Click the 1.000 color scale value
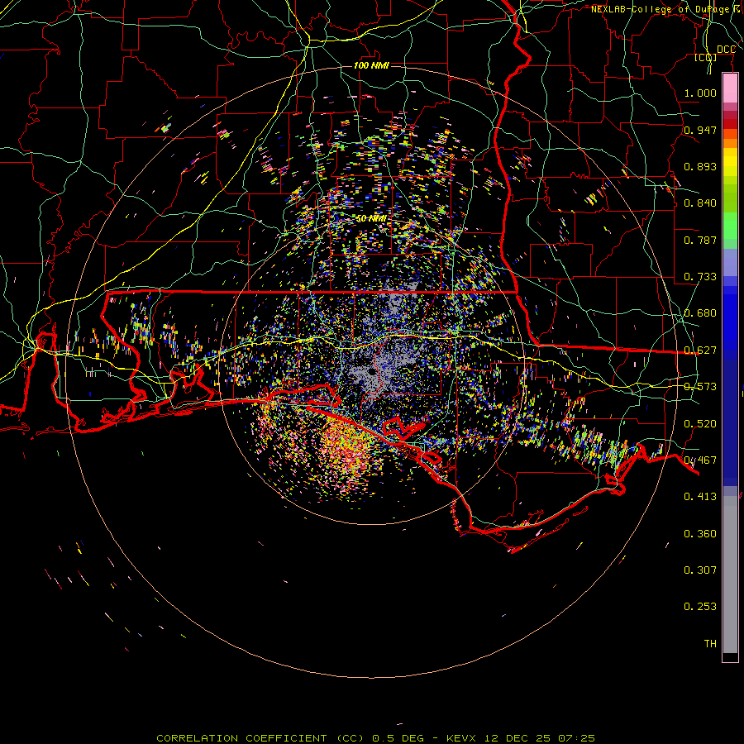This screenshot has height=744, width=744. point(700,93)
